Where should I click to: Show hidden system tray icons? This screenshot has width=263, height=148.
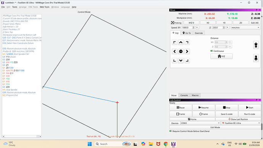click(x=217, y=144)
